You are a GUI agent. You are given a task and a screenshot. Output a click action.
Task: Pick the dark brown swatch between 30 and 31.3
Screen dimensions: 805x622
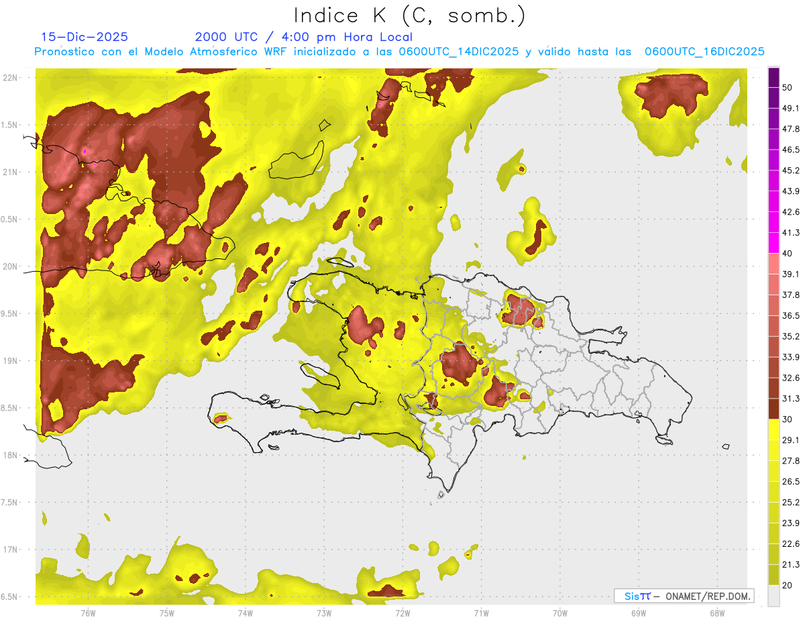pyautogui.click(x=773, y=409)
